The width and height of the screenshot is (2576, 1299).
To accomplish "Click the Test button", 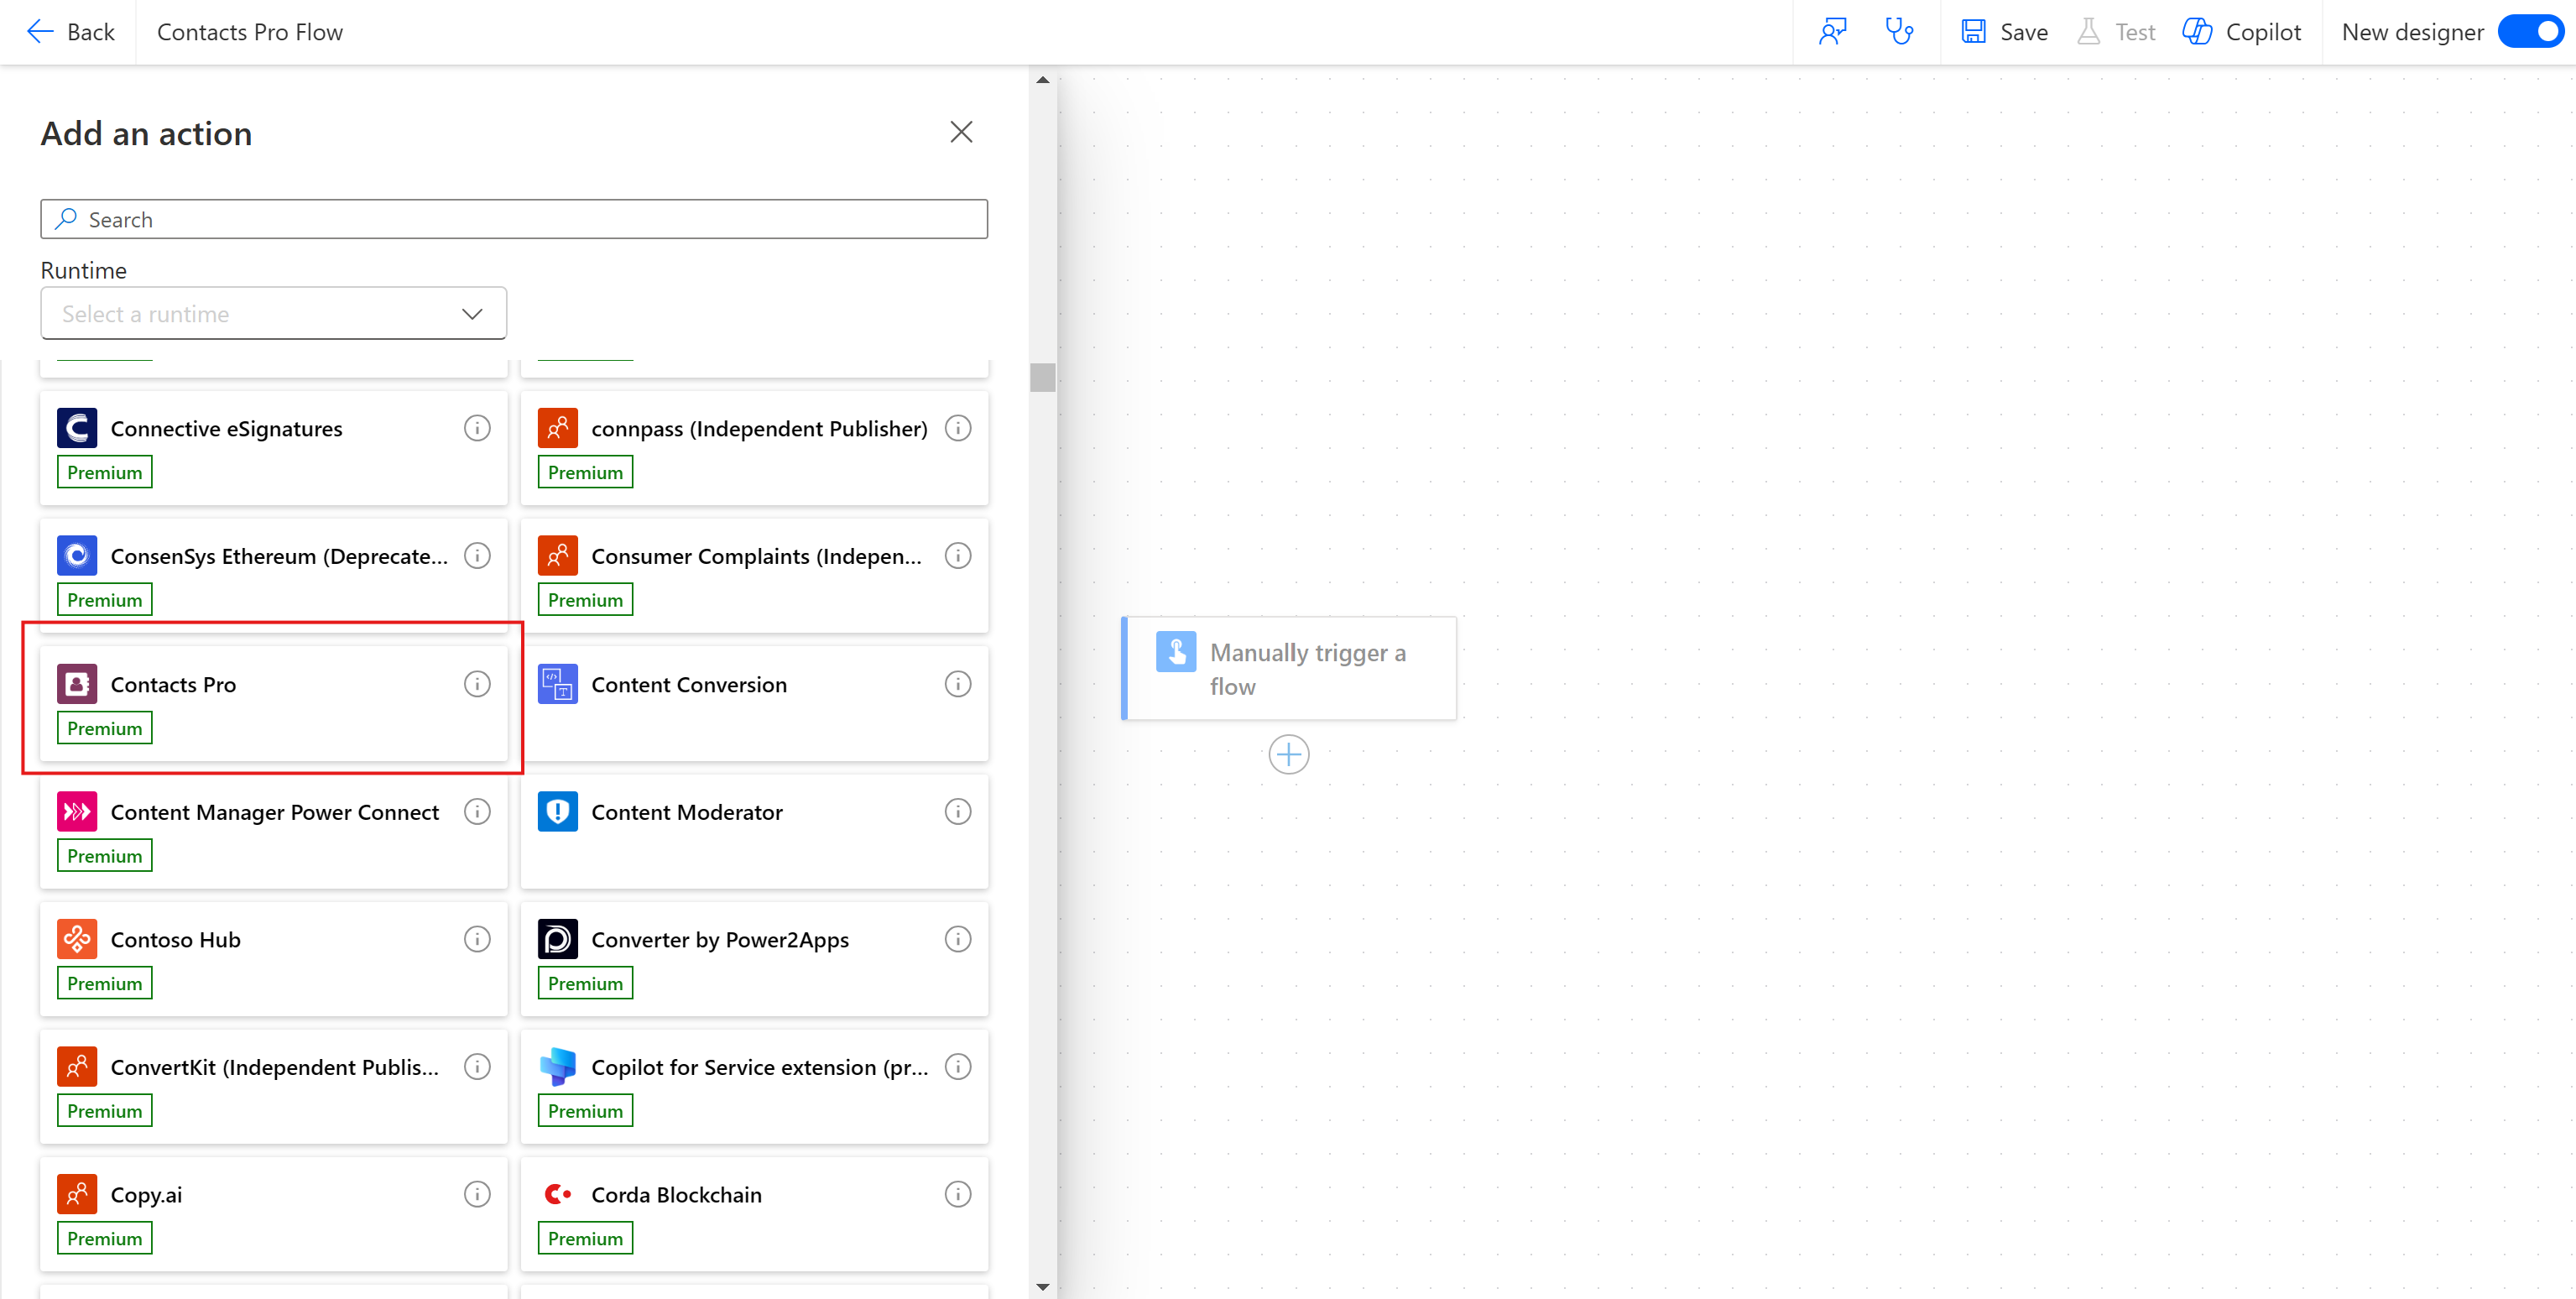I will pos(2116,32).
